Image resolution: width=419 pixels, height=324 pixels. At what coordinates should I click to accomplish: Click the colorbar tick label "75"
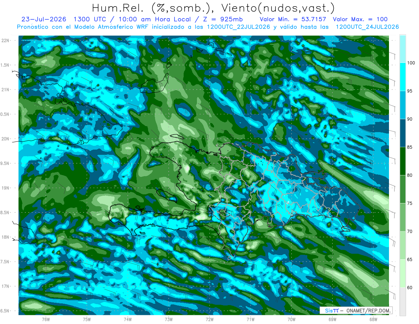tap(410, 203)
